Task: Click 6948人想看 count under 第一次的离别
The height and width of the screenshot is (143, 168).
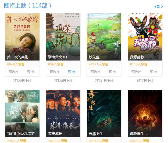Action: [x=16, y=64]
